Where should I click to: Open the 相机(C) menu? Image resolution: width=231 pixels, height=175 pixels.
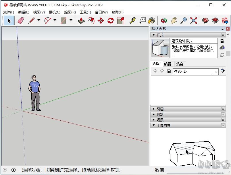(54, 12)
